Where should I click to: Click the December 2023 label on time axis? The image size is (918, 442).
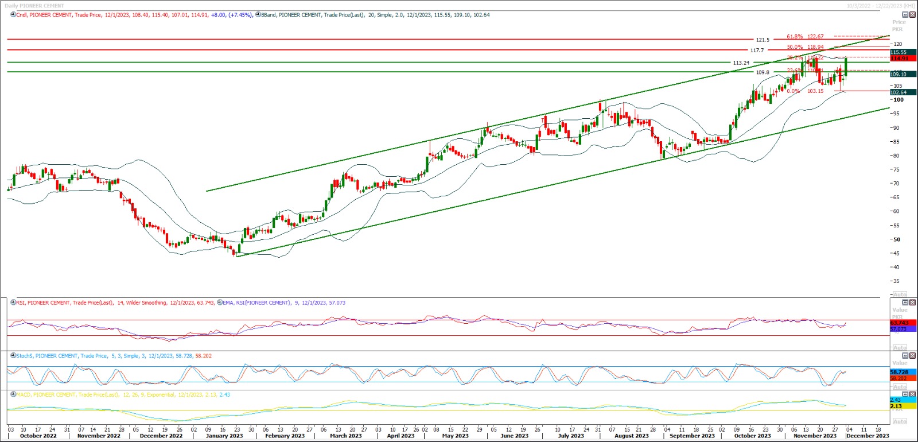868,436
